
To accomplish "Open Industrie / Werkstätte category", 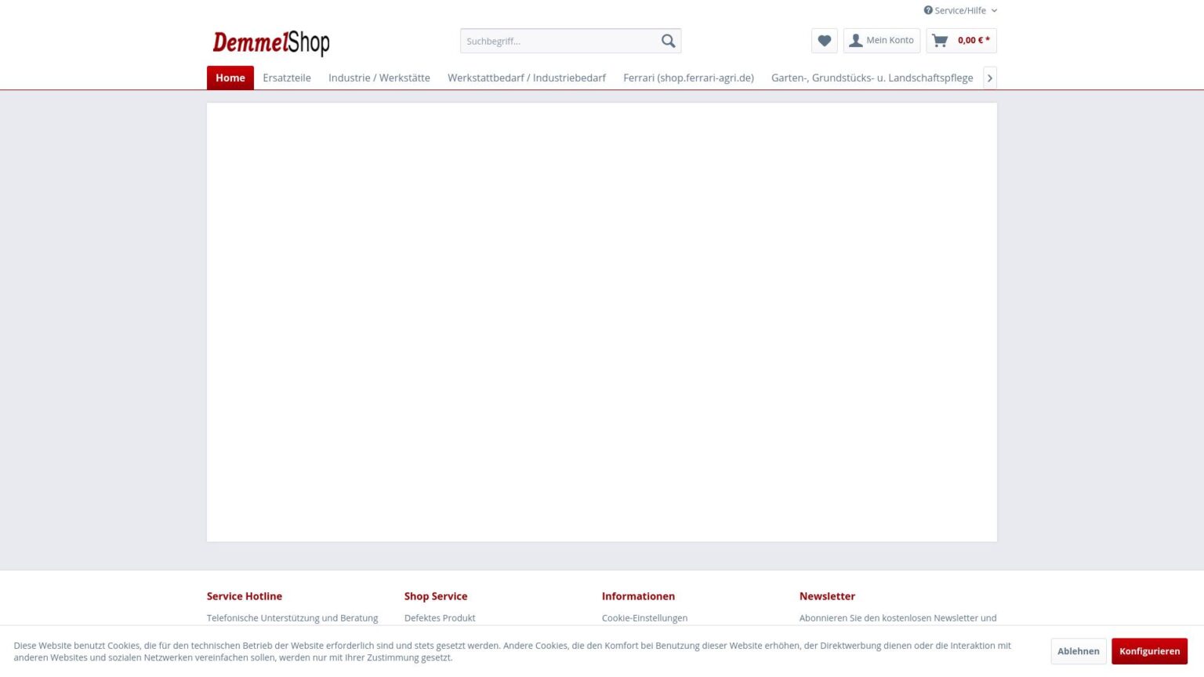I will coord(379,78).
